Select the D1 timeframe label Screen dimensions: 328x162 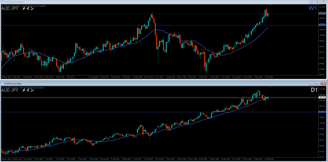click(x=314, y=90)
